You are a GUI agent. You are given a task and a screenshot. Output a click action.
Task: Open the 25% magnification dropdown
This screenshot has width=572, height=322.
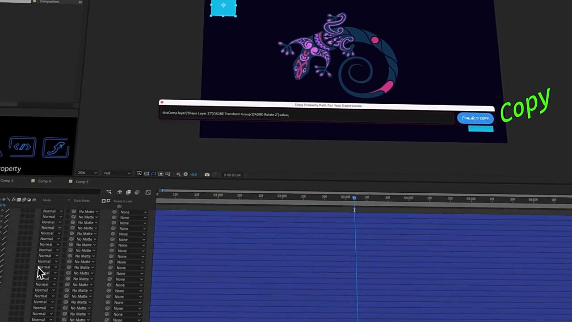pos(87,173)
